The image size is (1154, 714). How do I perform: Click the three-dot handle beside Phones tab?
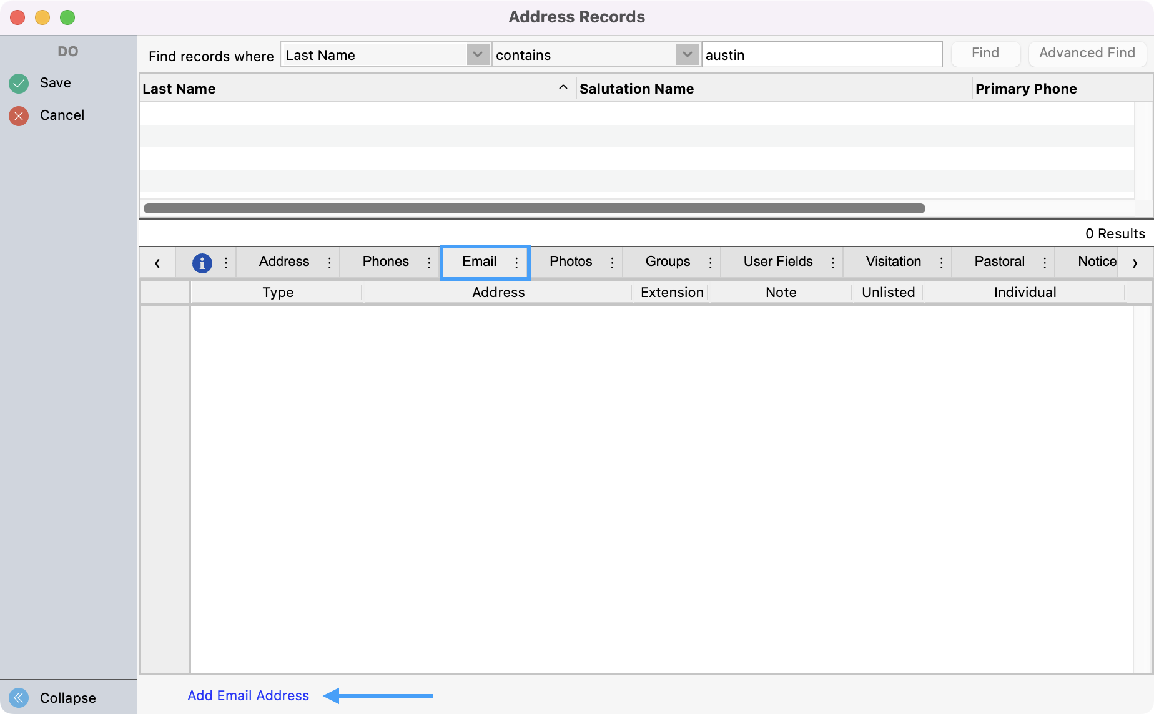[429, 263]
